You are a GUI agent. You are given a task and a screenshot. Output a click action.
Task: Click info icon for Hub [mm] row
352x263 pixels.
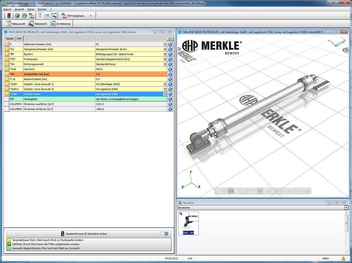(170, 69)
